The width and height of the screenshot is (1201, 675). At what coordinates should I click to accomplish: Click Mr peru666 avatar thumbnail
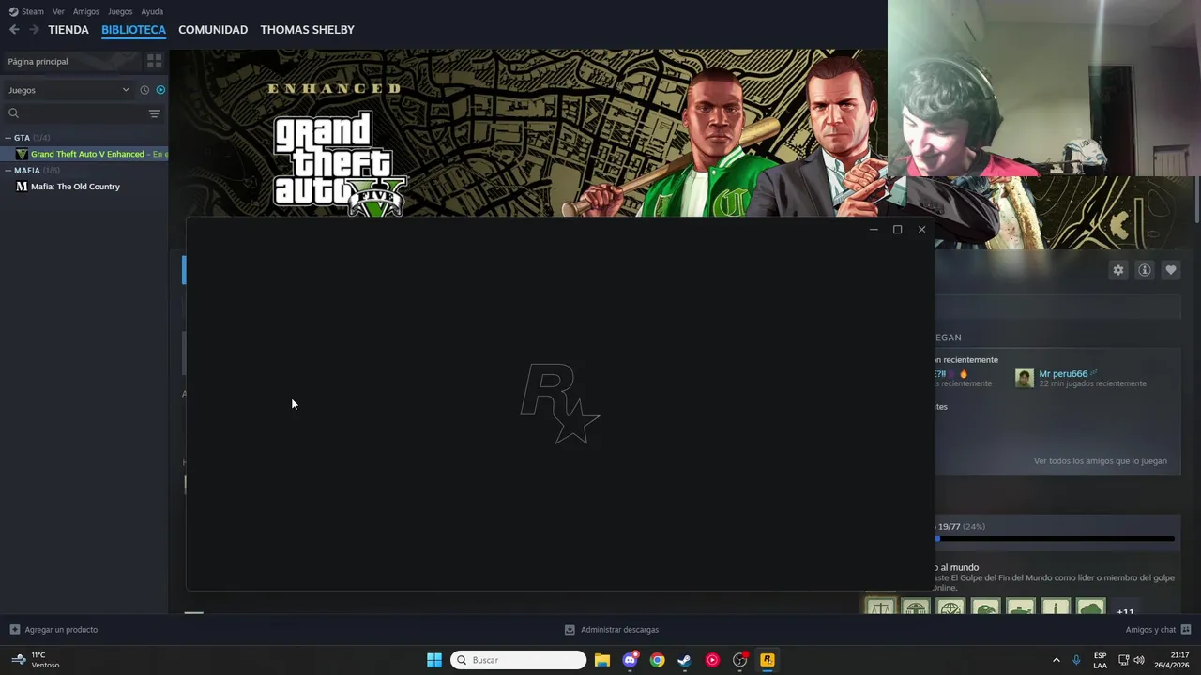pyautogui.click(x=1025, y=378)
